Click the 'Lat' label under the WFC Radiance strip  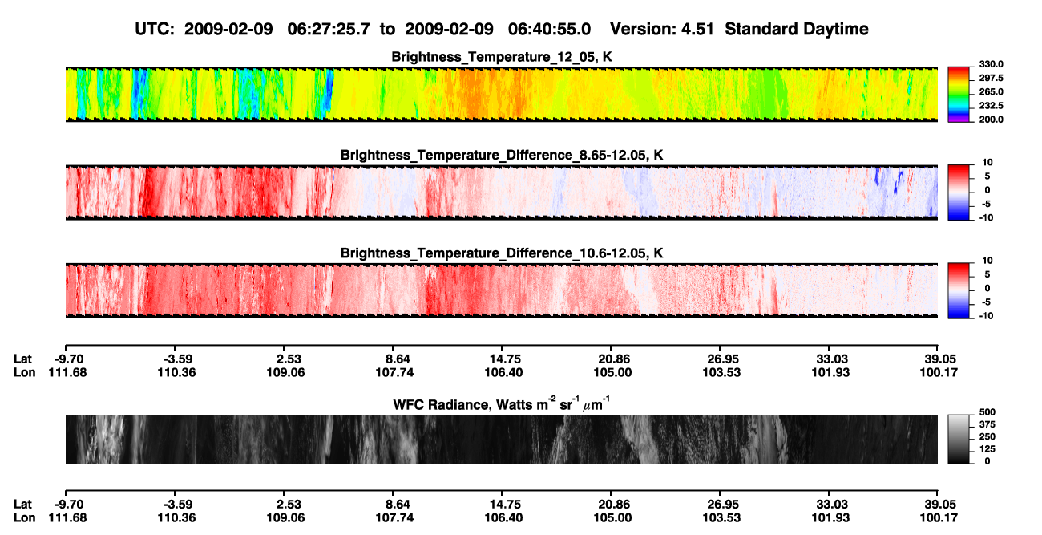point(22,504)
